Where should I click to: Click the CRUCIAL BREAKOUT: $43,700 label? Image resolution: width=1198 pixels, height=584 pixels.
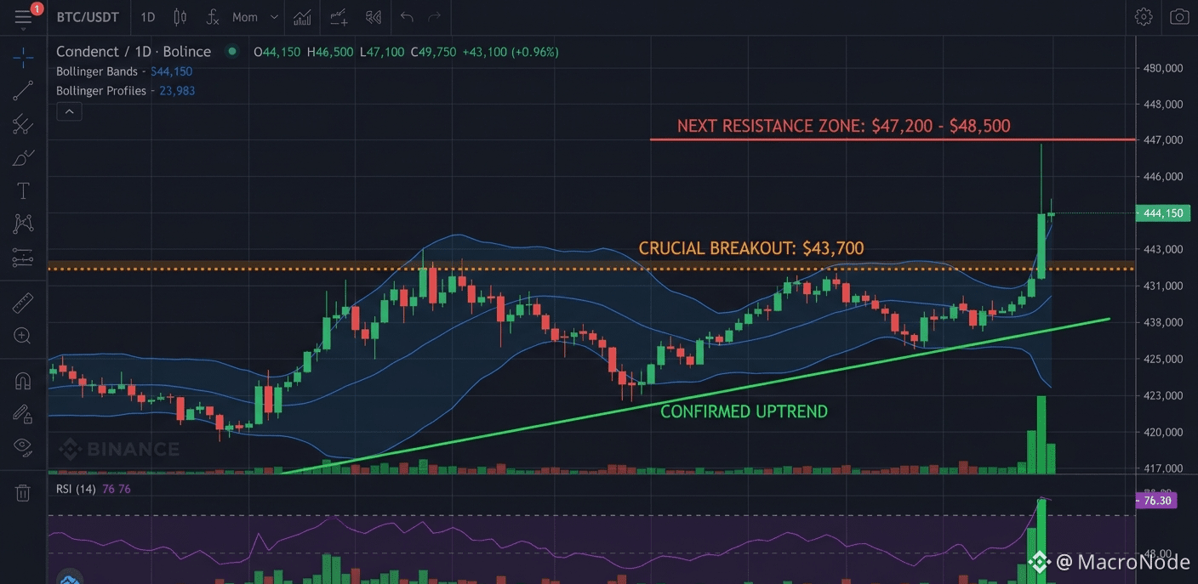tap(751, 249)
